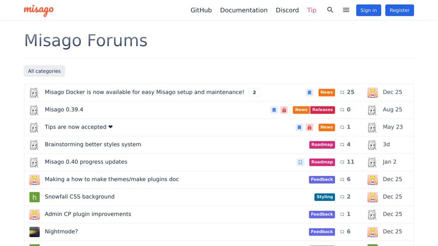Open the GitHub nav link
This screenshot has height=246, width=438.
tap(201, 10)
